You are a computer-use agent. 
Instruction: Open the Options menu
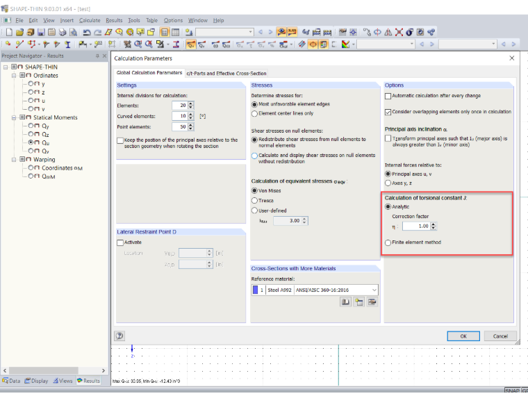pyautogui.click(x=173, y=20)
